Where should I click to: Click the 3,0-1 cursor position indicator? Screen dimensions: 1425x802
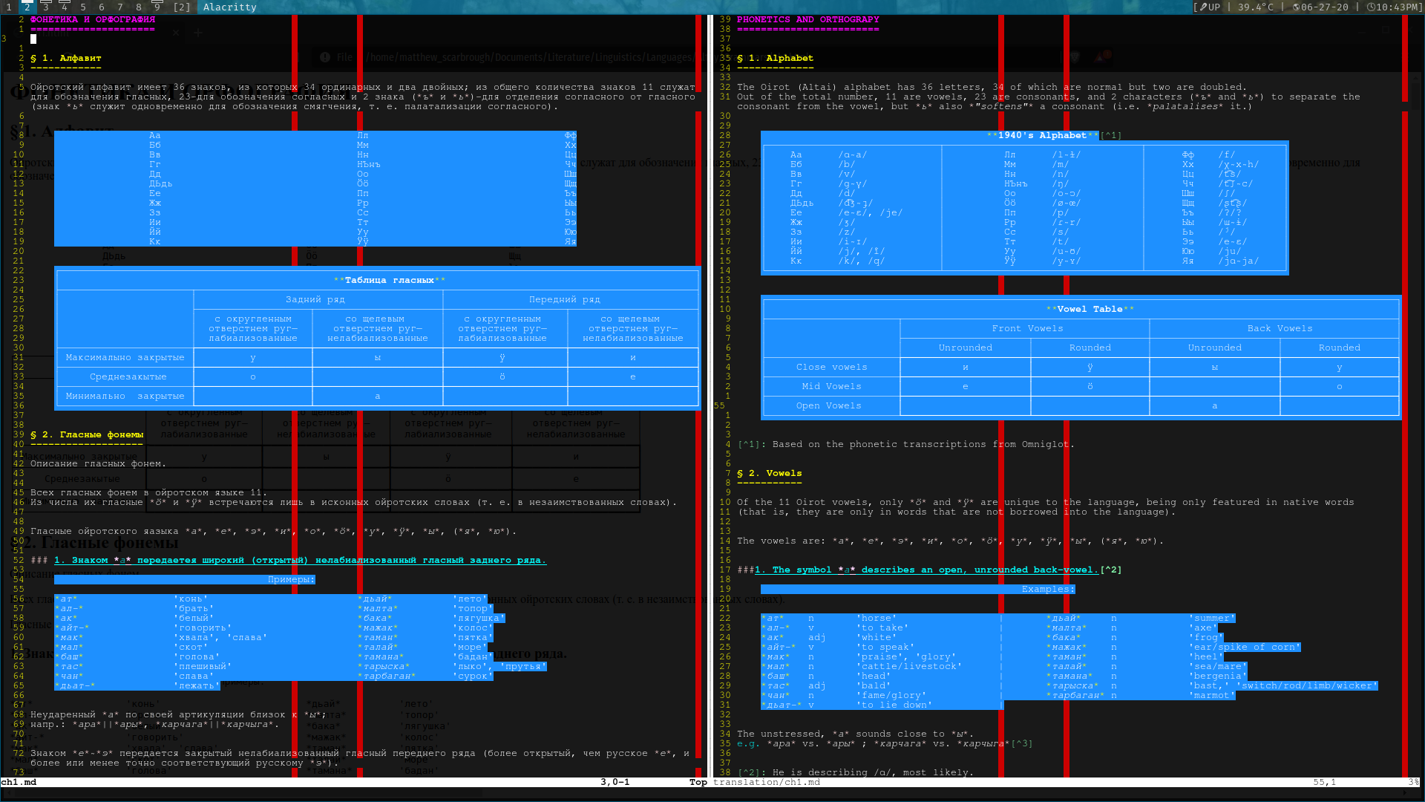click(615, 782)
